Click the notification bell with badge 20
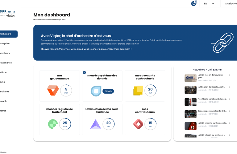The image size is (237, 154). [x=194, y=4]
